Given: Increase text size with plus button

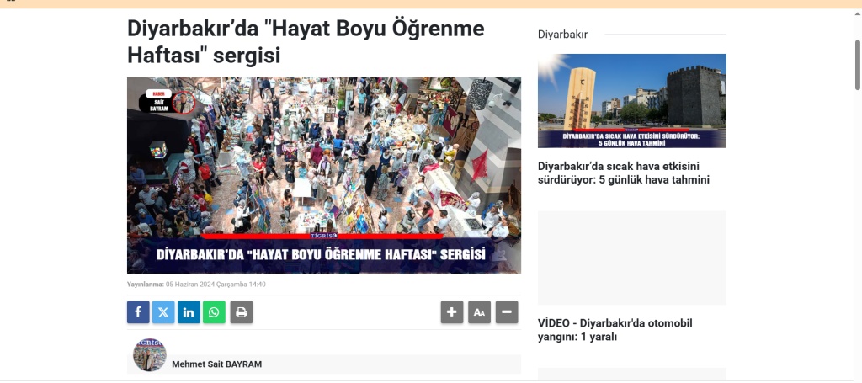Looking at the screenshot, I should pos(452,312).
